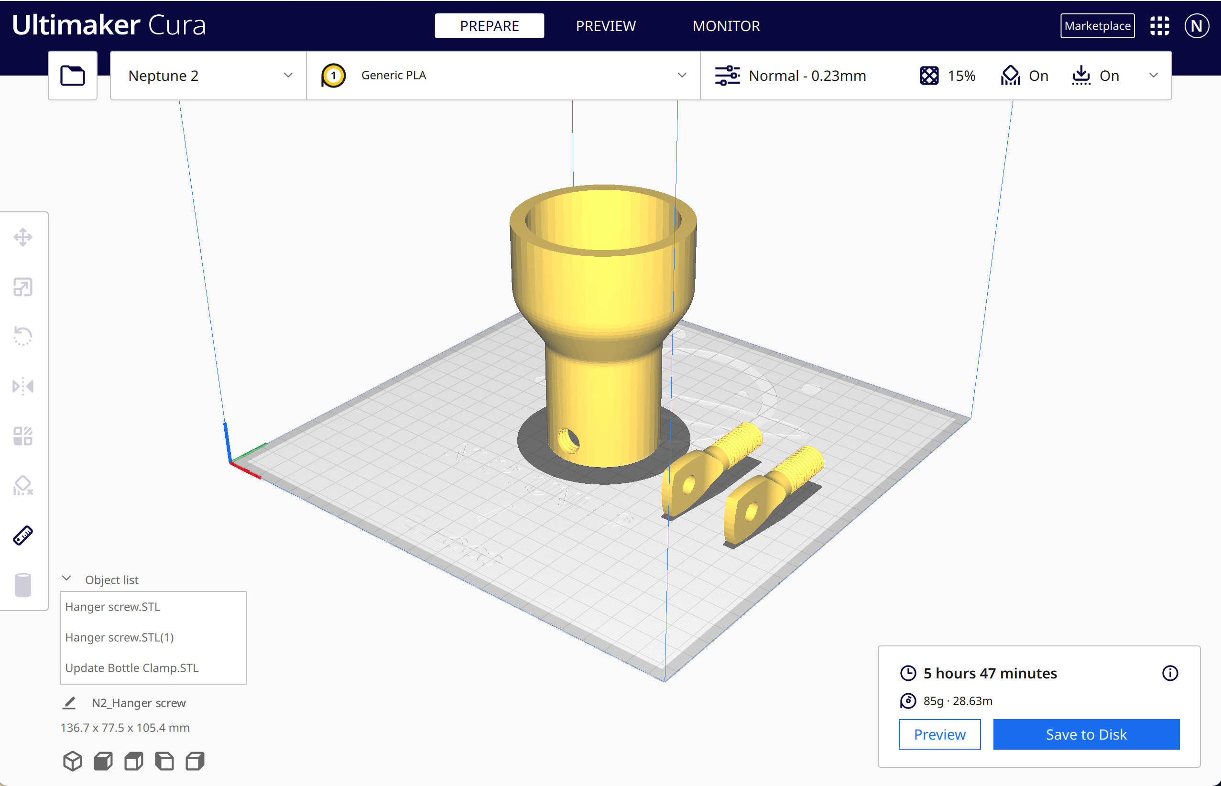The image size is (1221, 786).
Task: Expand the Generic PLA material dropdown
Action: [x=503, y=76]
